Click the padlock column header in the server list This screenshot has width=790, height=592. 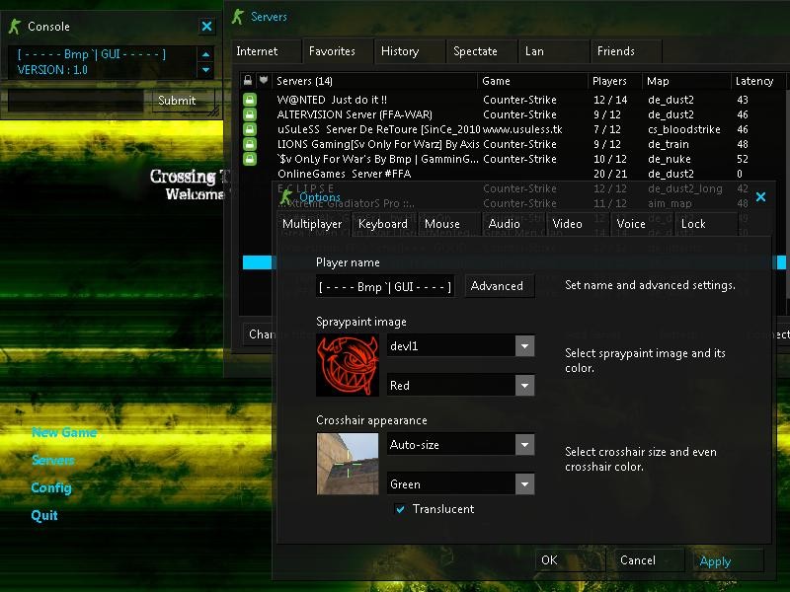click(249, 80)
